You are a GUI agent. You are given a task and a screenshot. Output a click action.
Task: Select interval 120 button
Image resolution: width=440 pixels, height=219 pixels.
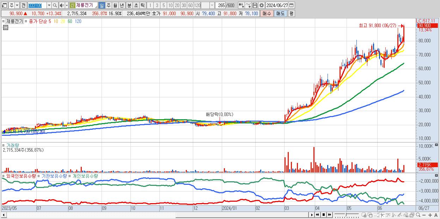pyautogui.click(x=197, y=5)
